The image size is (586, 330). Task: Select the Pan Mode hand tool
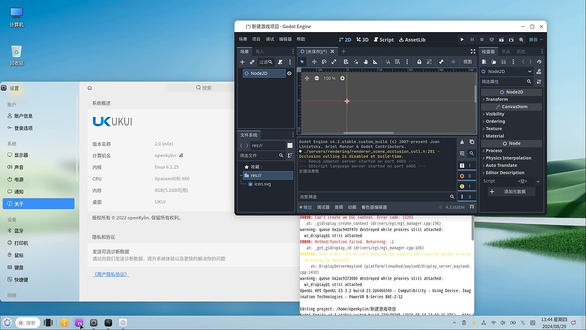click(366, 62)
